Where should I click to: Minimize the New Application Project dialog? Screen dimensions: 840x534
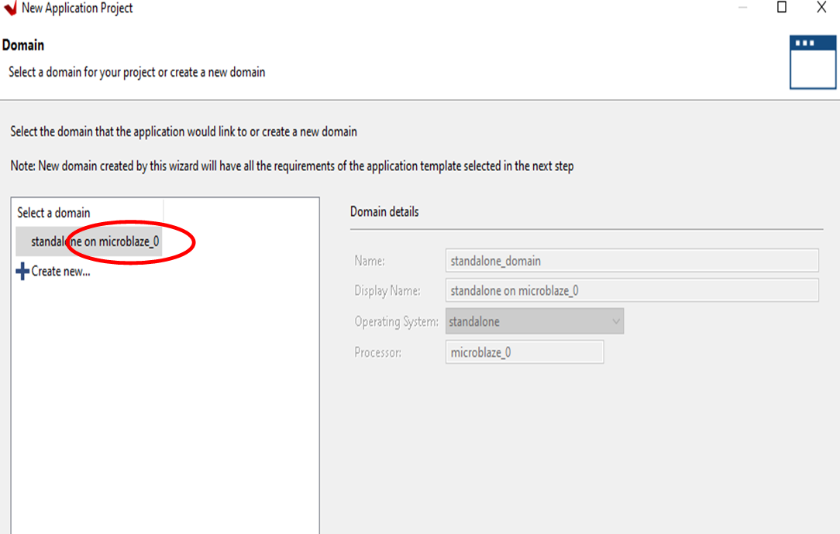(742, 8)
